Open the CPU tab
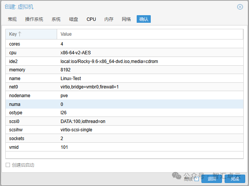This screenshot has width=249, height=186. click(x=91, y=19)
